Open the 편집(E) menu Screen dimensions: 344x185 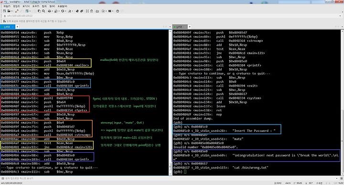16,6
